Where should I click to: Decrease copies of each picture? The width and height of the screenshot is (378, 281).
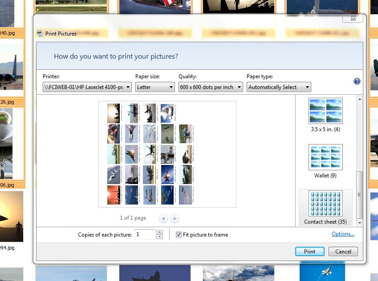(x=160, y=237)
